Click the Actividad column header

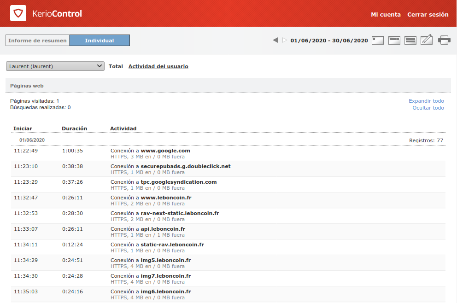(x=123, y=128)
